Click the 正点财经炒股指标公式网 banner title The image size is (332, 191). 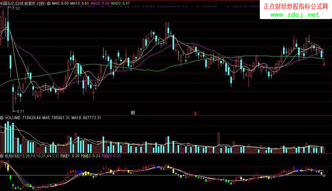(x=296, y=6)
